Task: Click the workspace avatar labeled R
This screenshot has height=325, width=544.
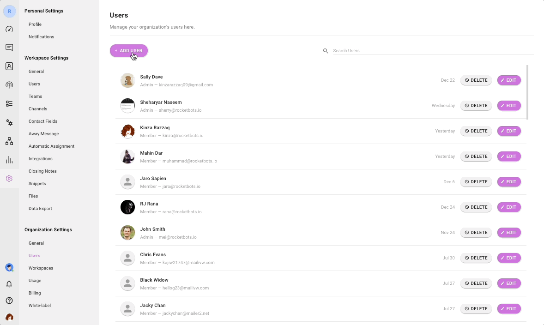Action: [9, 11]
